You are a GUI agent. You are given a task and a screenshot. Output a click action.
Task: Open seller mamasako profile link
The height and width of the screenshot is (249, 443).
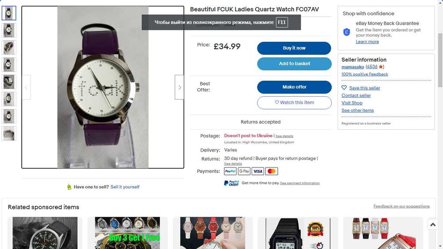click(x=353, y=67)
